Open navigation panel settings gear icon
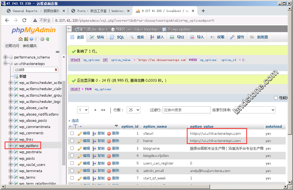Viewport: 293px width, 190px height. (x=42, y=39)
